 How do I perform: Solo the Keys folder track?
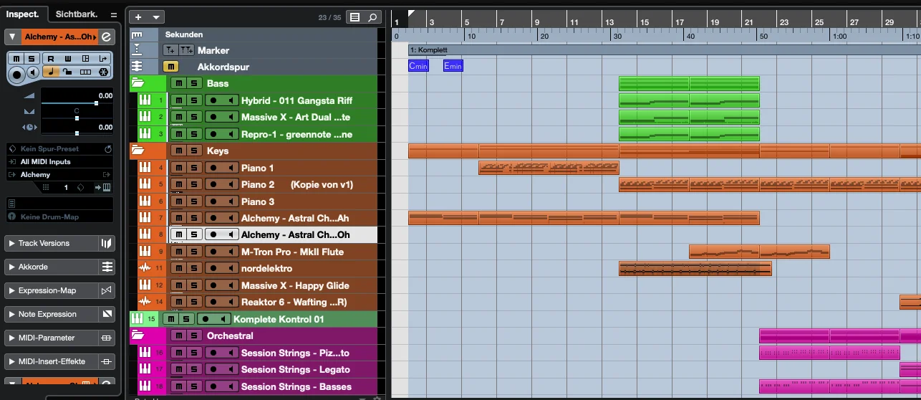(x=194, y=151)
